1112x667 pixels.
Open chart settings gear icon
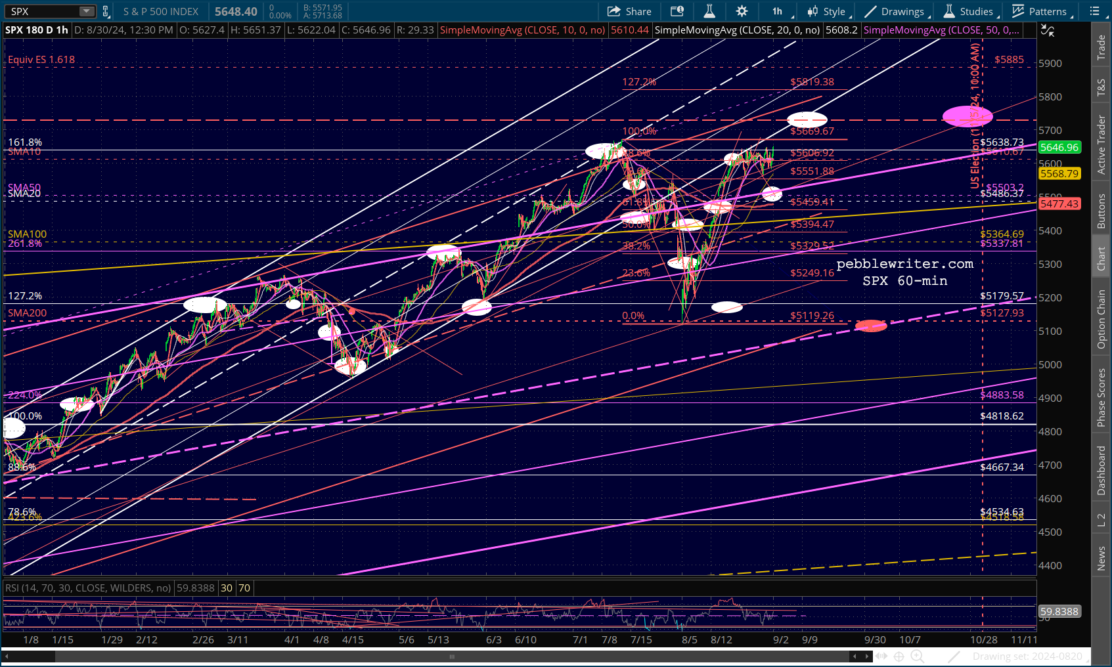pyautogui.click(x=742, y=11)
